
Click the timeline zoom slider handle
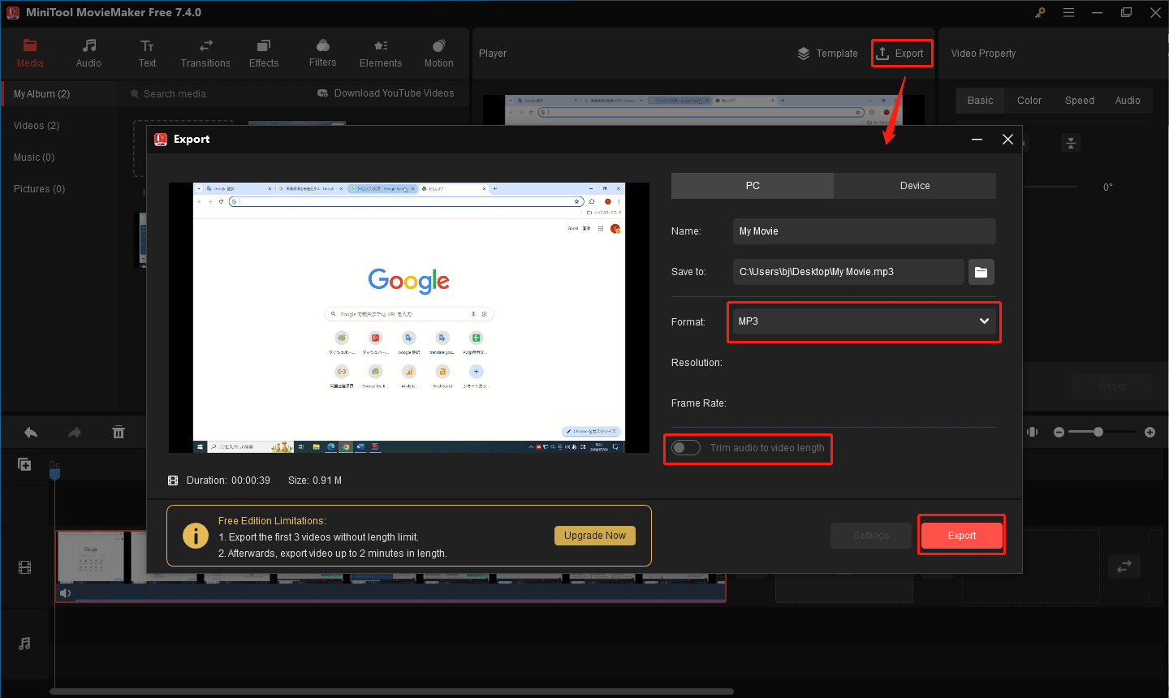coord(1098,432)
